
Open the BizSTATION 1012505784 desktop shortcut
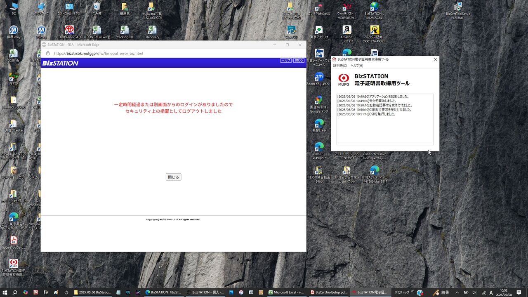click(374, 11)
